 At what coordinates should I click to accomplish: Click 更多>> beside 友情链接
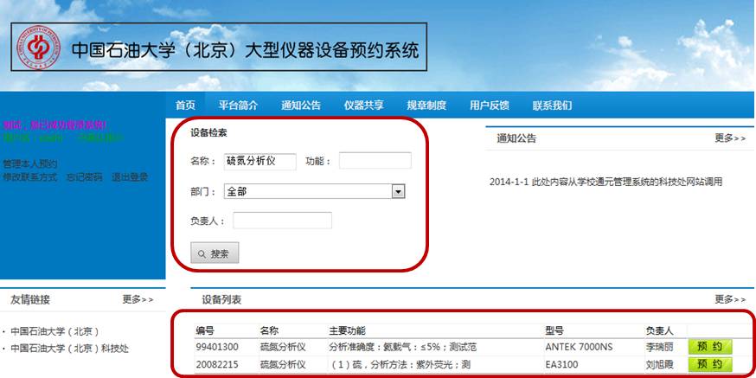point(138,299)
